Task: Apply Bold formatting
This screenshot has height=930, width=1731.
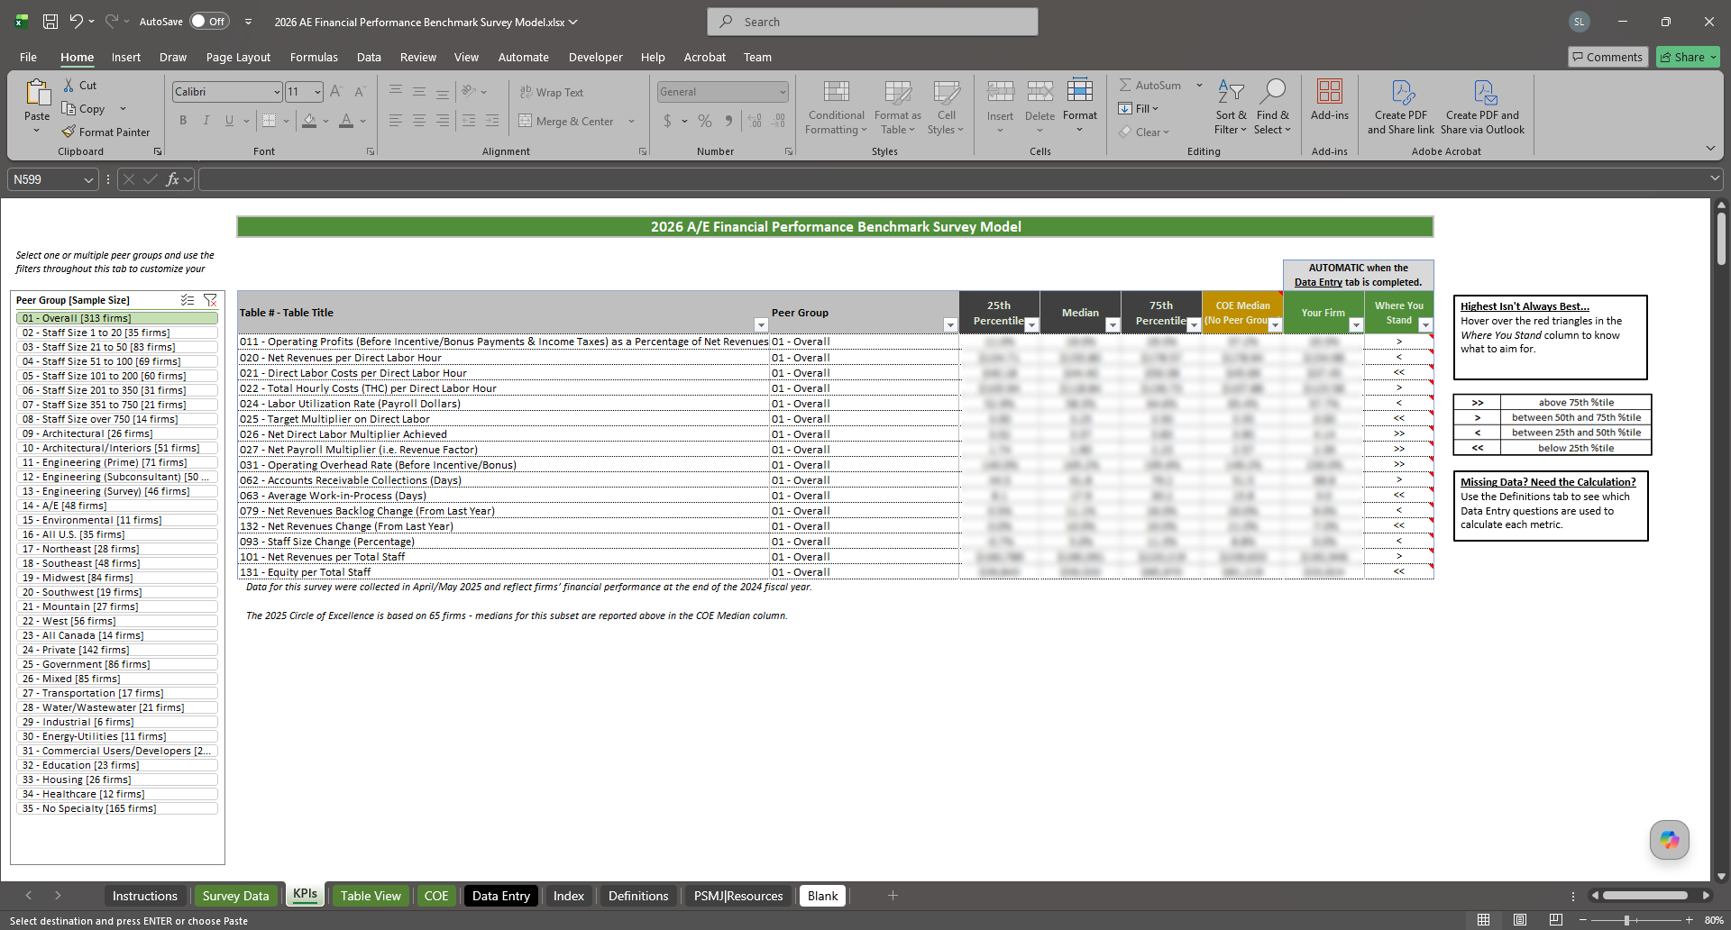Action: 183,121
